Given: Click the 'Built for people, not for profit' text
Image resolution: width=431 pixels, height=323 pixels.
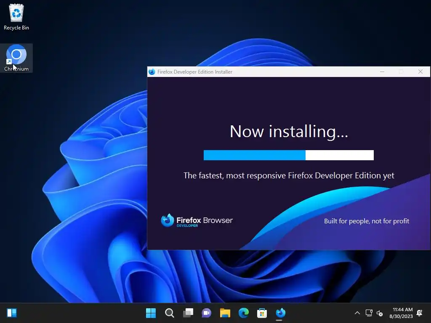Looking at the screenshot, I should (367, 221).
